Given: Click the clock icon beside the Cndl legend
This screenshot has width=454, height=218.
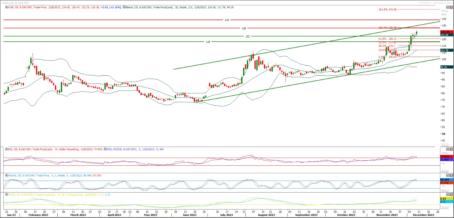Looking at the screenshot, I should [x=7, y=7].
